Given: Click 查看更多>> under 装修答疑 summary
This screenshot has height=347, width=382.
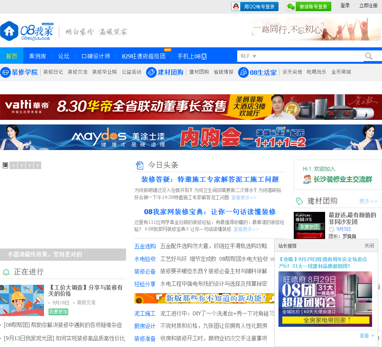Looking at the screenshot, I should (244, 197).
